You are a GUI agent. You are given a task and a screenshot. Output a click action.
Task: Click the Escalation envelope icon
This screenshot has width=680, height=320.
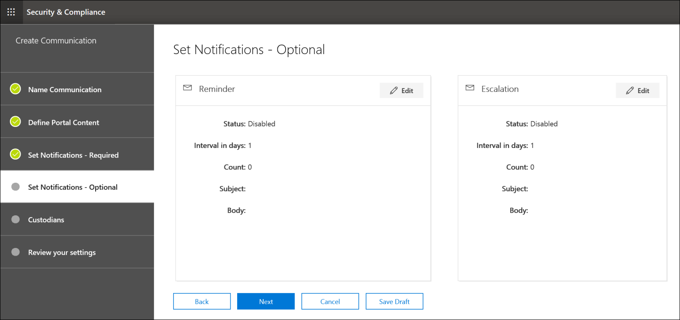coord(470,88)
